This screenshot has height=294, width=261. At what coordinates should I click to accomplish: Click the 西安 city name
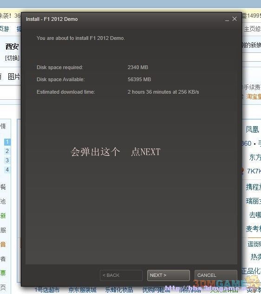[12, 46]
